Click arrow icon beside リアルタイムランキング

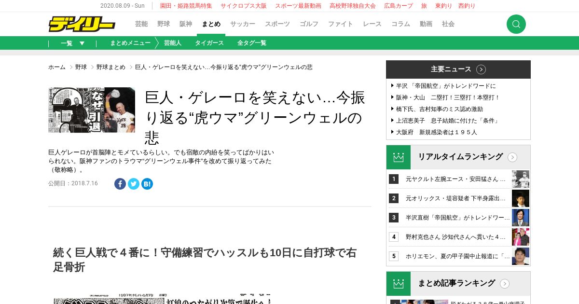[x=512, y=157]
